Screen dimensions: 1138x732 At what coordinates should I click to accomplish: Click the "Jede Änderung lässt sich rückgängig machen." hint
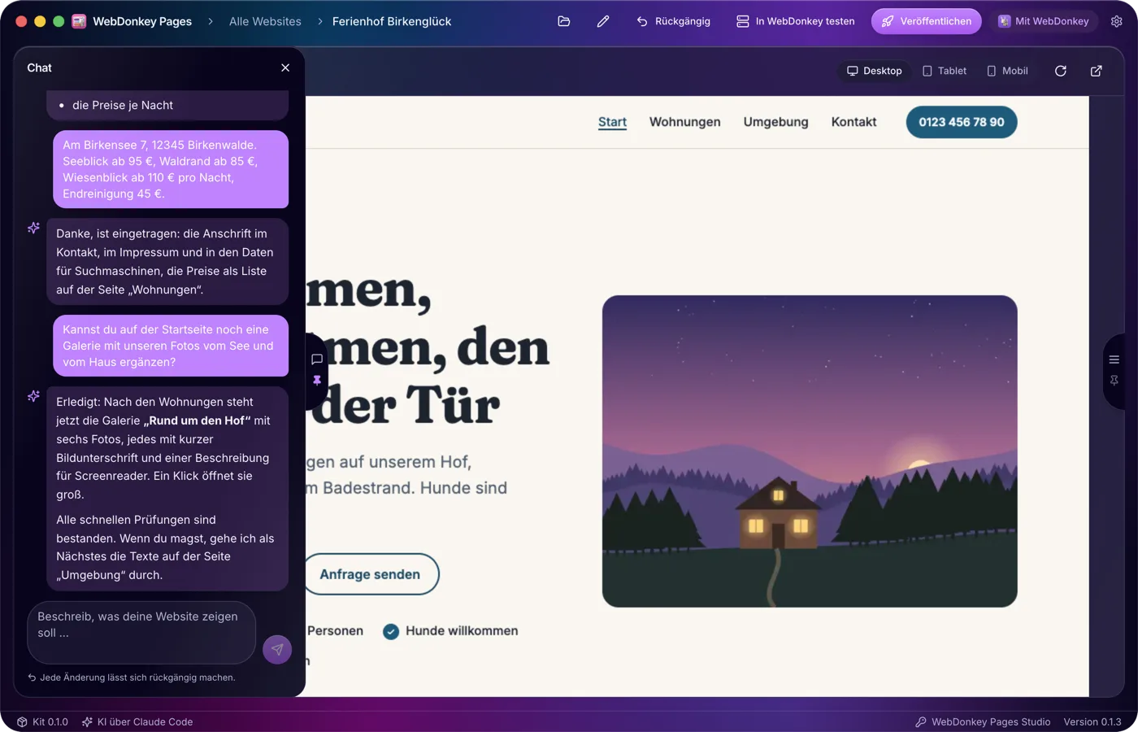click(x=132, y=678)
